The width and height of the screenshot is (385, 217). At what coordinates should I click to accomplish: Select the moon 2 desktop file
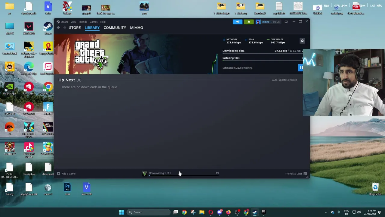(x=48, y=189)
